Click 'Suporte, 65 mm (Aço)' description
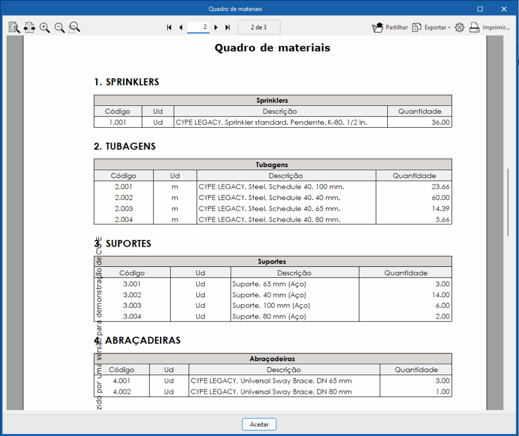519x436 pixels. pos(269,284)
